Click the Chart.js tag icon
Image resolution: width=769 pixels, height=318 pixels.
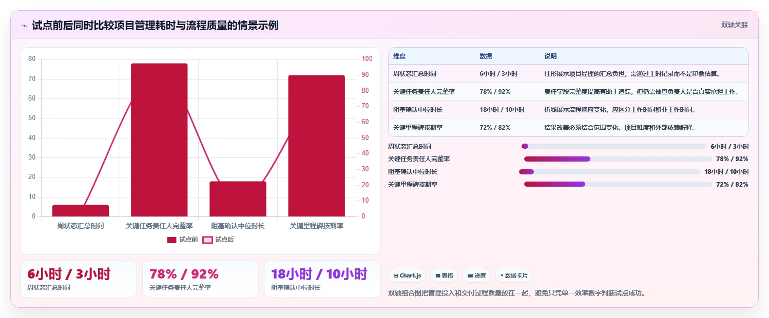coord(395,275)
